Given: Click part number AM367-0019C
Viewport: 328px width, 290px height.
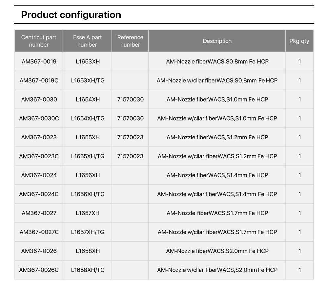Looking at the screenshot, I should pyautogui.click(x=39, y=80).
